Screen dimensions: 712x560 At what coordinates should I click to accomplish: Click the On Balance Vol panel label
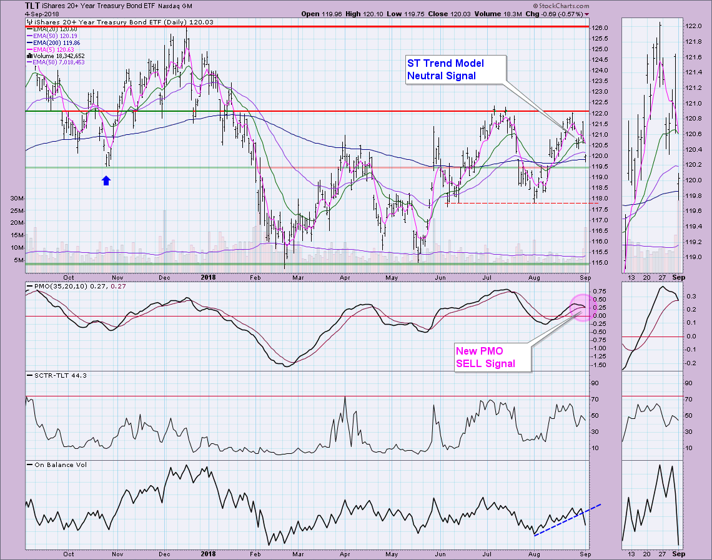tap(52, 464)
